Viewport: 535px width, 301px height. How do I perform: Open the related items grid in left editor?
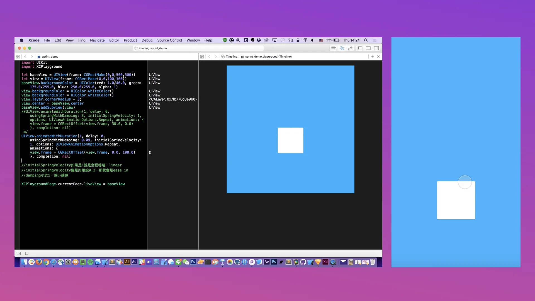pos(18,57)
